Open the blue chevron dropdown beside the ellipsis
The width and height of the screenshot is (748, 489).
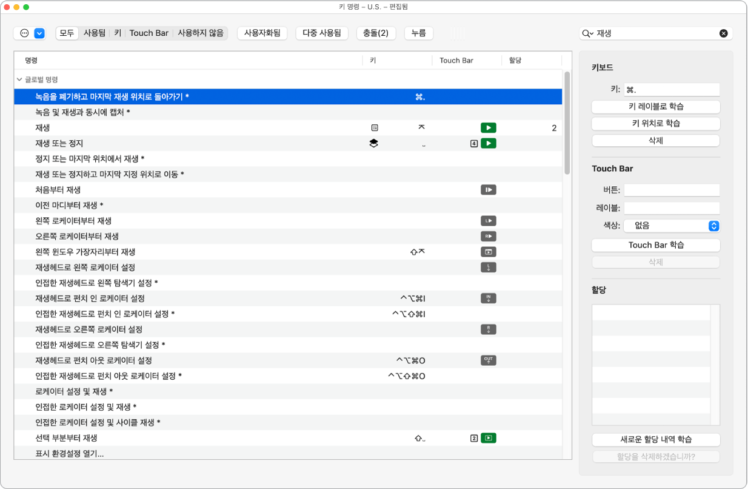(39, 33)
